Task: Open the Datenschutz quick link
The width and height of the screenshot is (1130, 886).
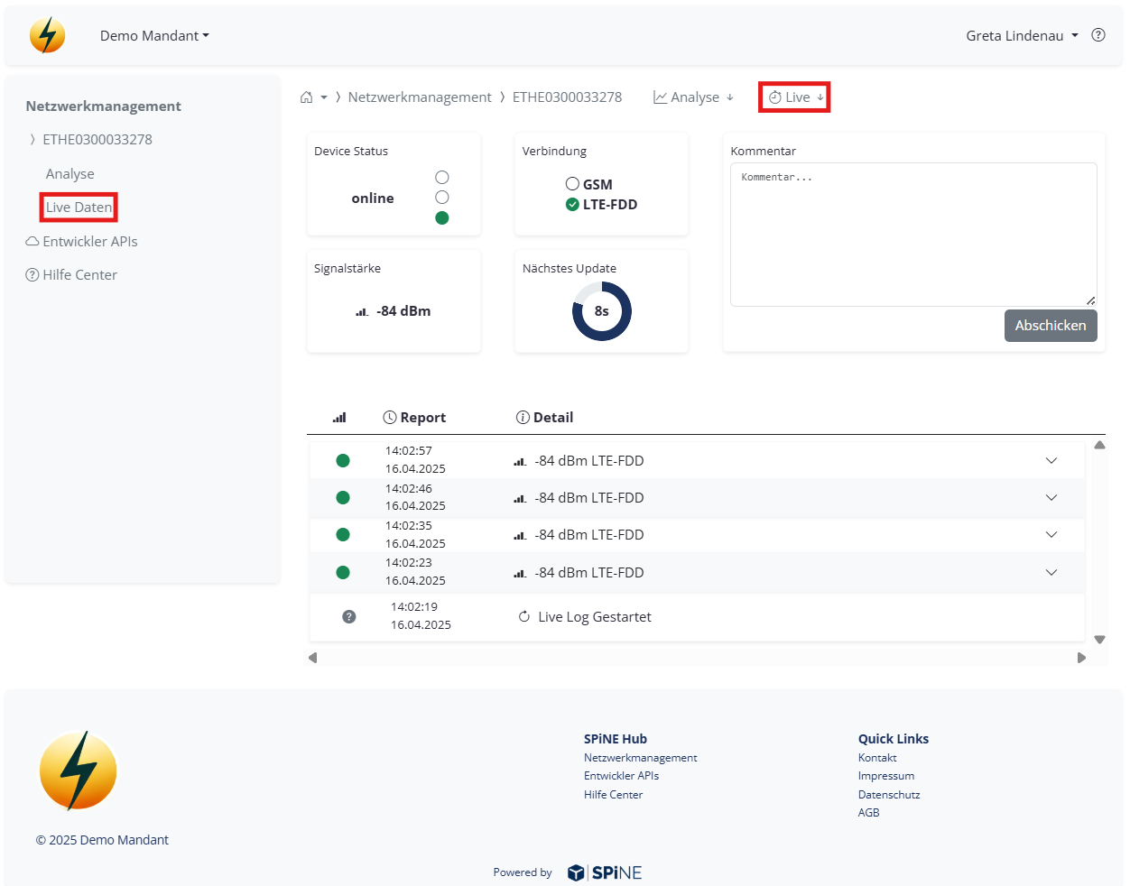Action: coord(889,795)
